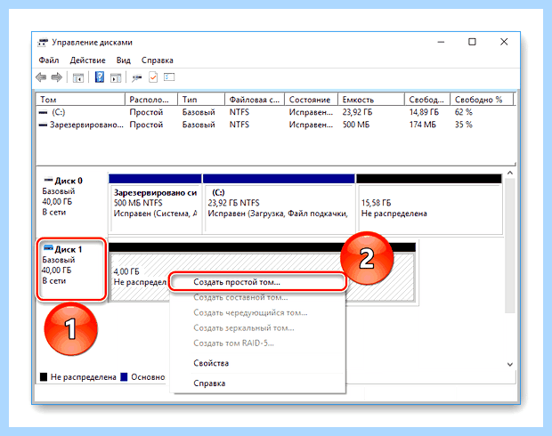The height and width of the screenshot is (436, 552).
Task: Toggle the console tree pane icon
Action: pos(78,77)
